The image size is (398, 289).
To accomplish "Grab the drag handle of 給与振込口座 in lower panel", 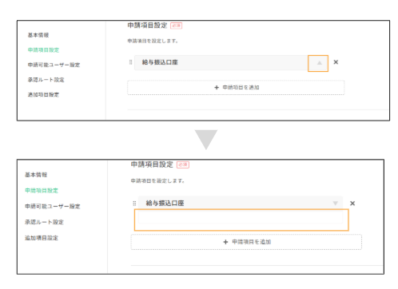I will coord(134,204).
